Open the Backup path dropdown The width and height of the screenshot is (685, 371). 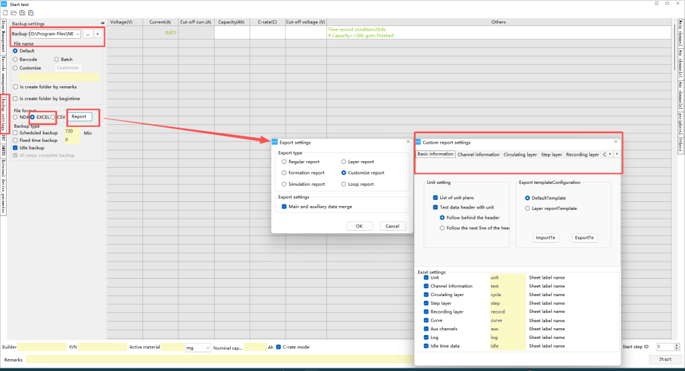(78, 34)
